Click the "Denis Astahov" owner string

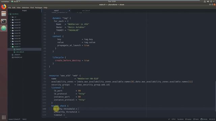(76, 27)
